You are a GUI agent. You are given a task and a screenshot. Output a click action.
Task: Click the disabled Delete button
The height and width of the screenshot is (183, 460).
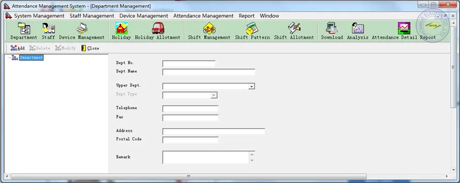click(x=40, y=48)
